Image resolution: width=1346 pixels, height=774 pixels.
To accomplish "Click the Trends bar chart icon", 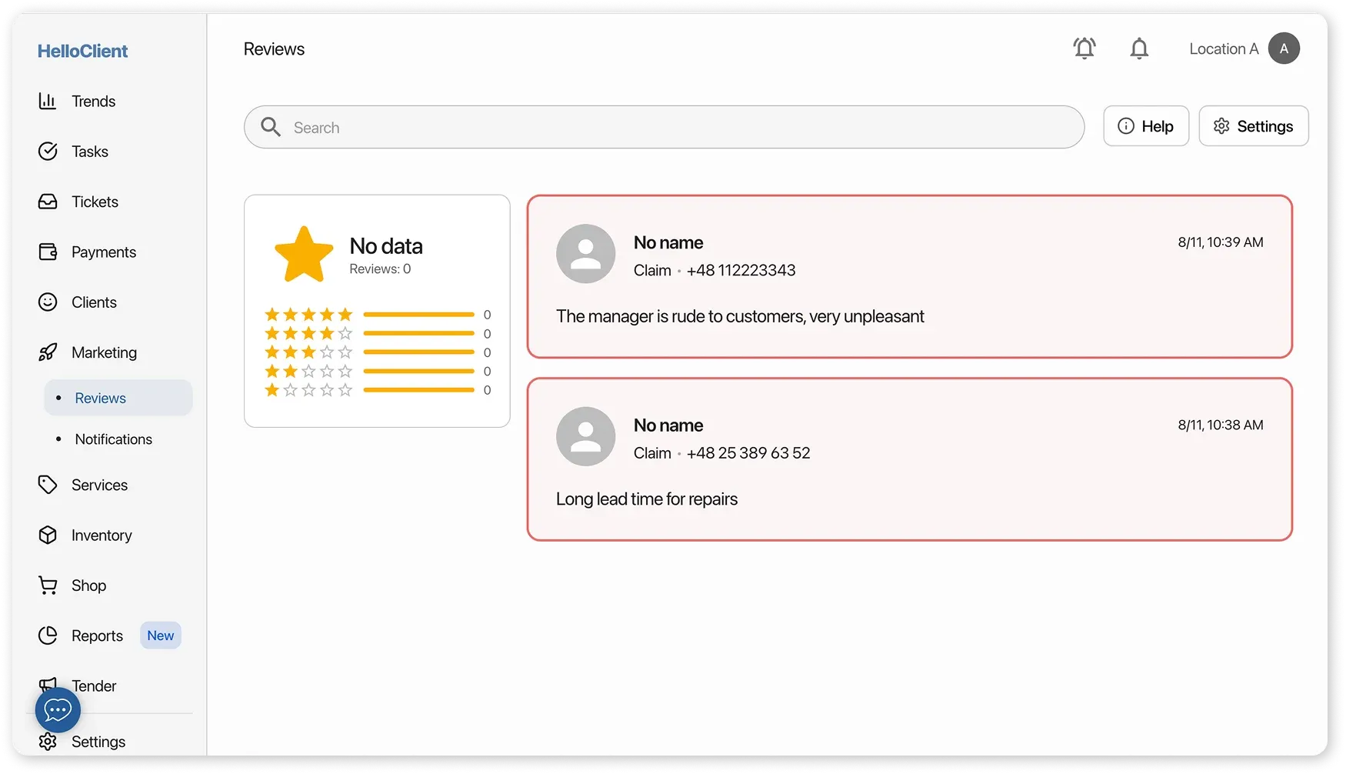I will 48,101.
